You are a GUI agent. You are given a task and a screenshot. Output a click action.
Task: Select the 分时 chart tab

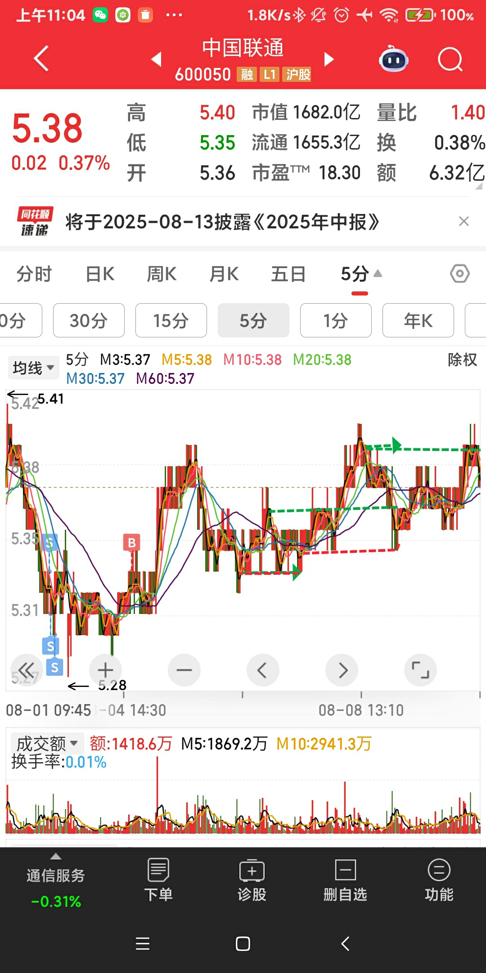click(34, 274)
